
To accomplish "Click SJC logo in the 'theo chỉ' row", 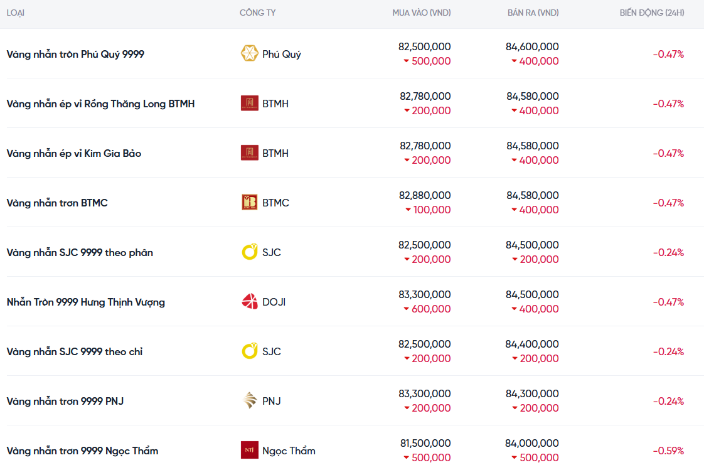I will click(x=249, y=351).
